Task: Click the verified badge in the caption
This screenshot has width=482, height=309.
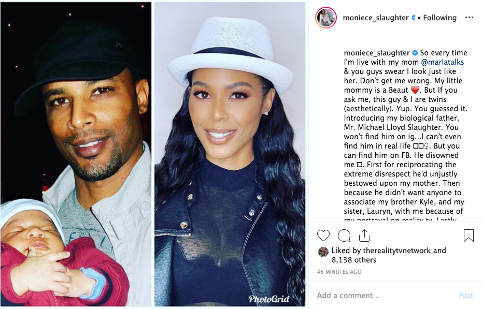Action: (x=415, y=53)
